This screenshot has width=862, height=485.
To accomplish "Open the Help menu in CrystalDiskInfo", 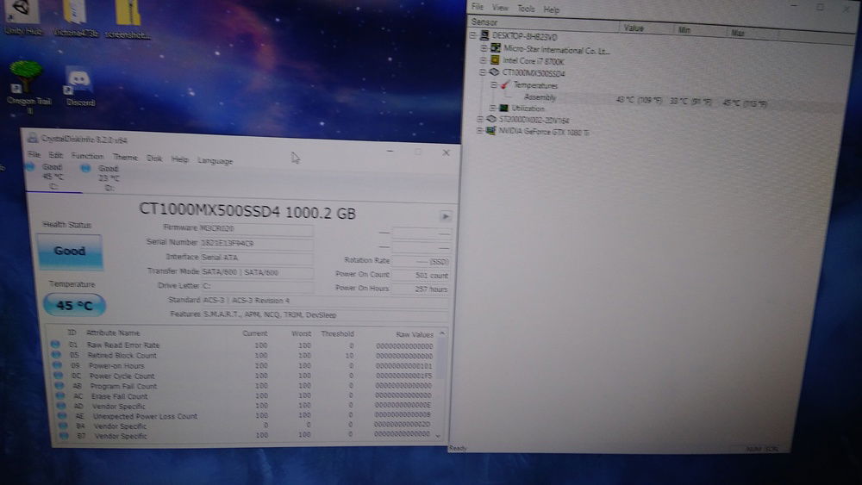I will point(180,159).
